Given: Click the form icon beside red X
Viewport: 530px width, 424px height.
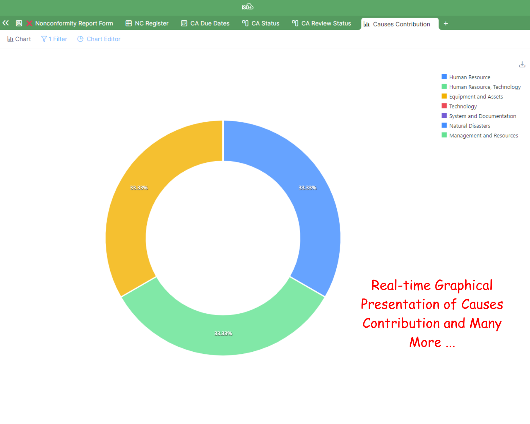Looking at the screenshot, I should pyautogui.click(x=19, y=23).
